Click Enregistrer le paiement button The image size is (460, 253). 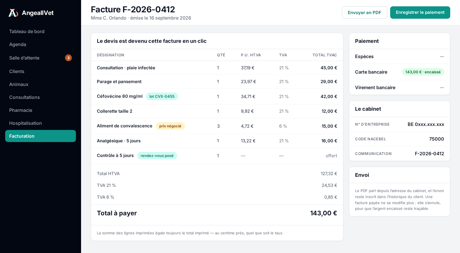click(420, 13)
